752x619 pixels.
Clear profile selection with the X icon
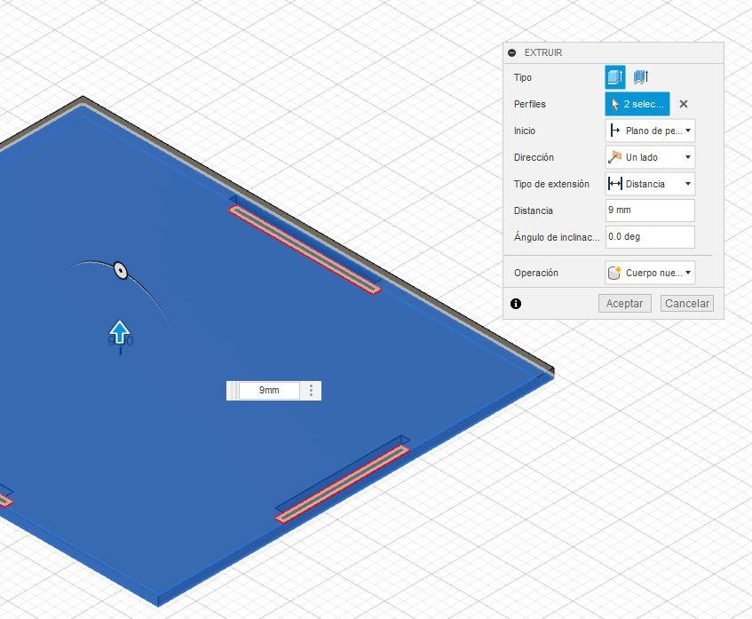point(684,104)
